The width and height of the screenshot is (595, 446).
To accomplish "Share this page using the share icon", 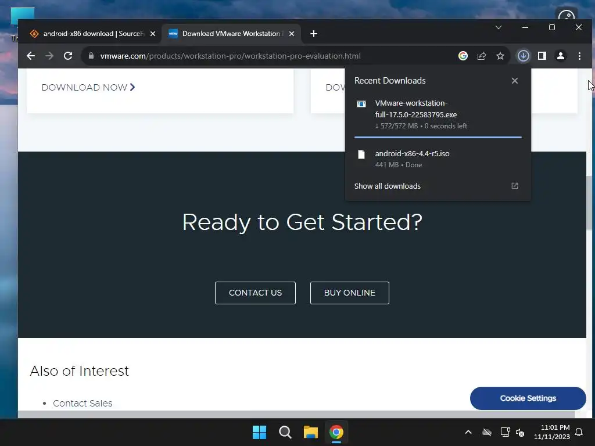I will (x=482, y=56).
